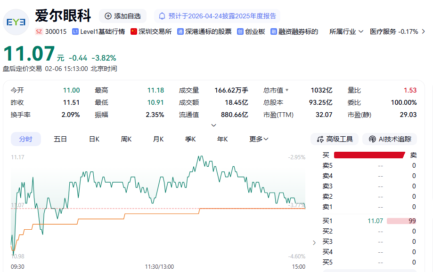Click the Level1基础行情 badge icon

point(75,31)
